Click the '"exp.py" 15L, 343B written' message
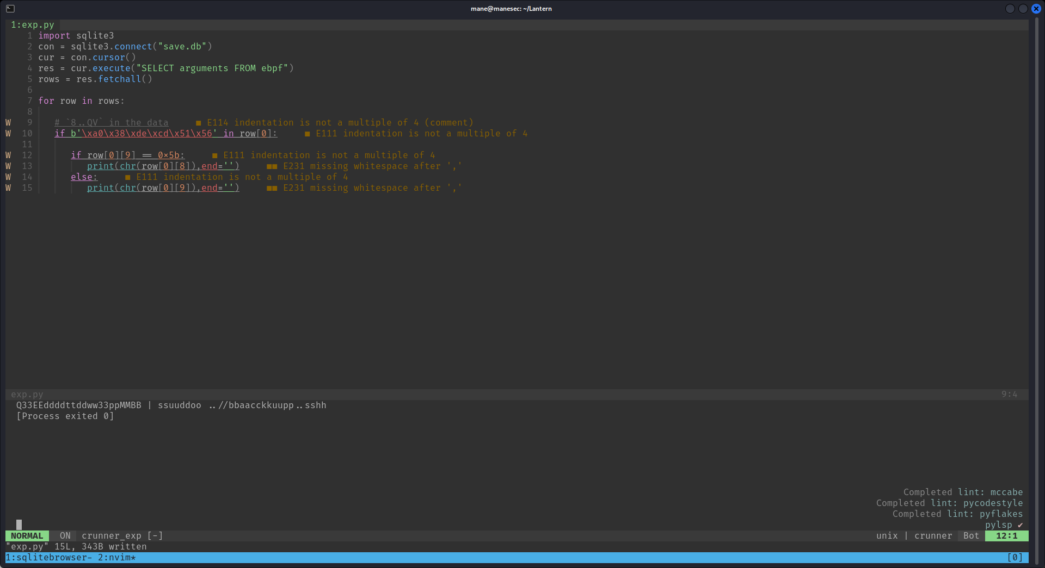Image resolution: width=1045 pixels, height=568 pixels. 76,547
